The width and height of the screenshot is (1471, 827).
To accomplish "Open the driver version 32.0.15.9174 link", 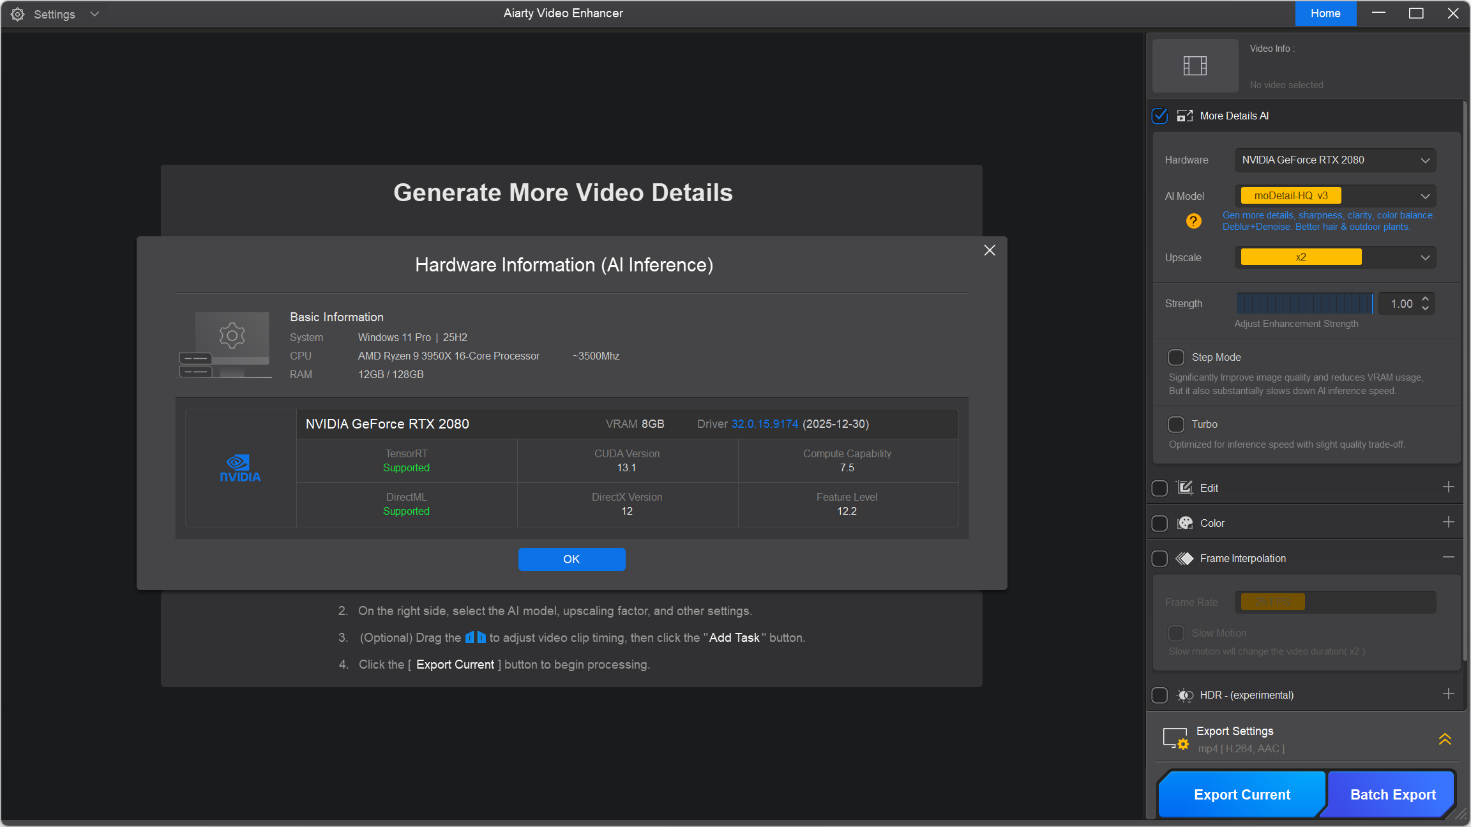I will click(764, 424).
